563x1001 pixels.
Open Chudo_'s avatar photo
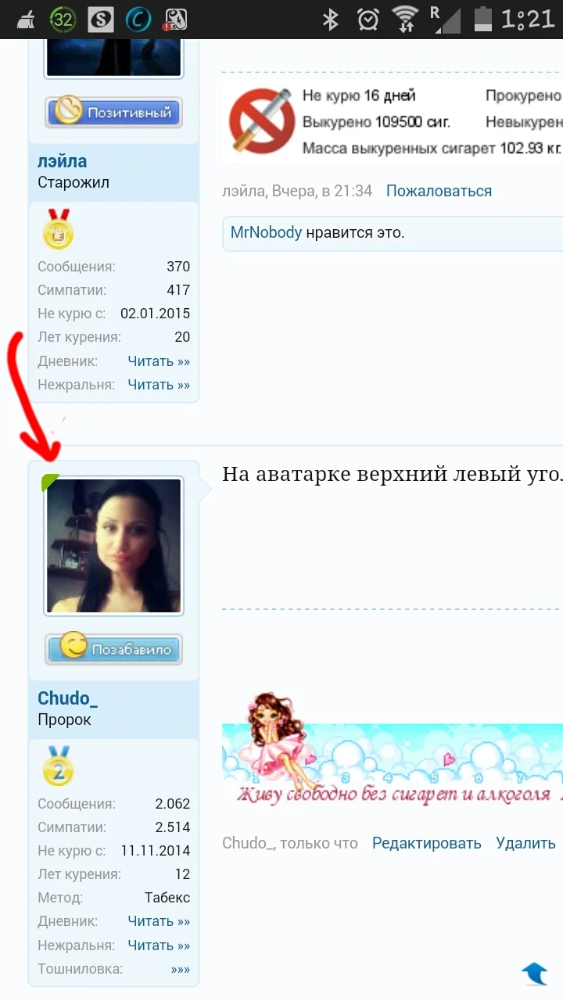click(x=113, y=545)
